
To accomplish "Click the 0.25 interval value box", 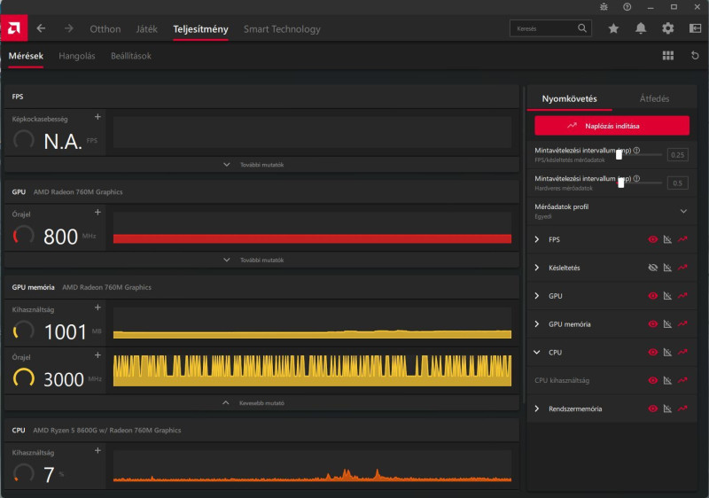I will pyautogui.click(x=677, y=155).
